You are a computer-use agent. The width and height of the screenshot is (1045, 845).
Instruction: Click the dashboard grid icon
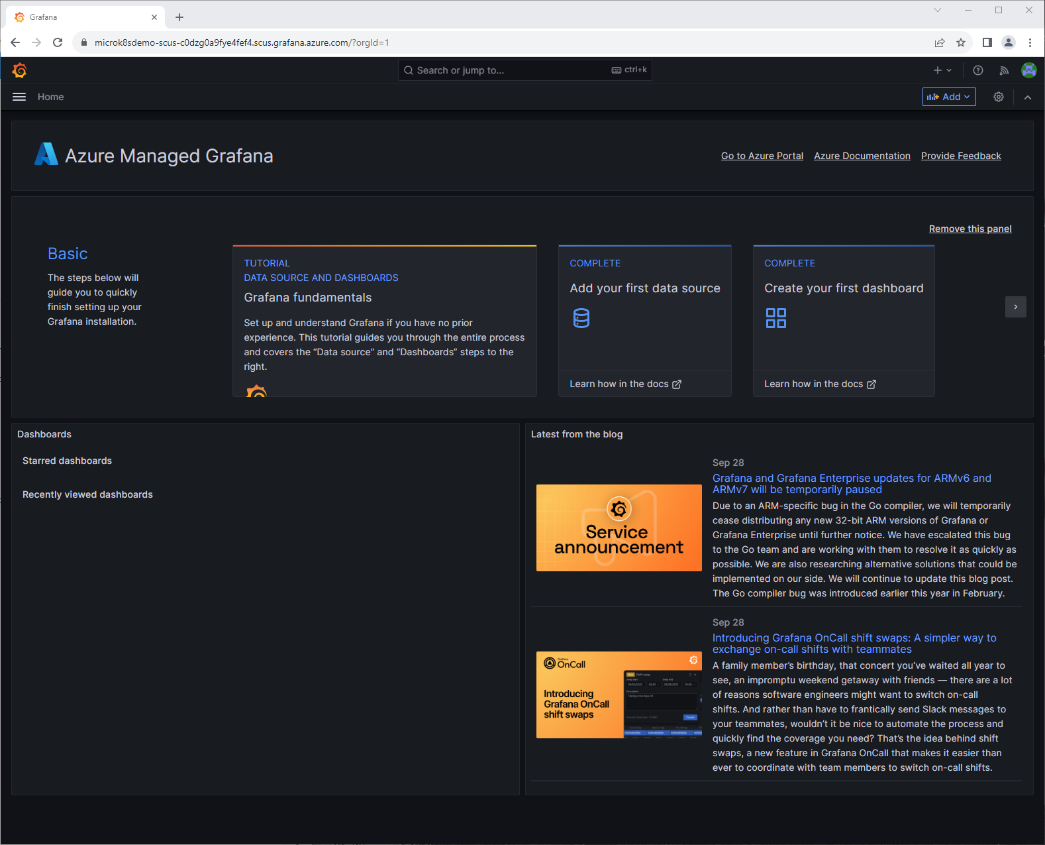(775, 318)
